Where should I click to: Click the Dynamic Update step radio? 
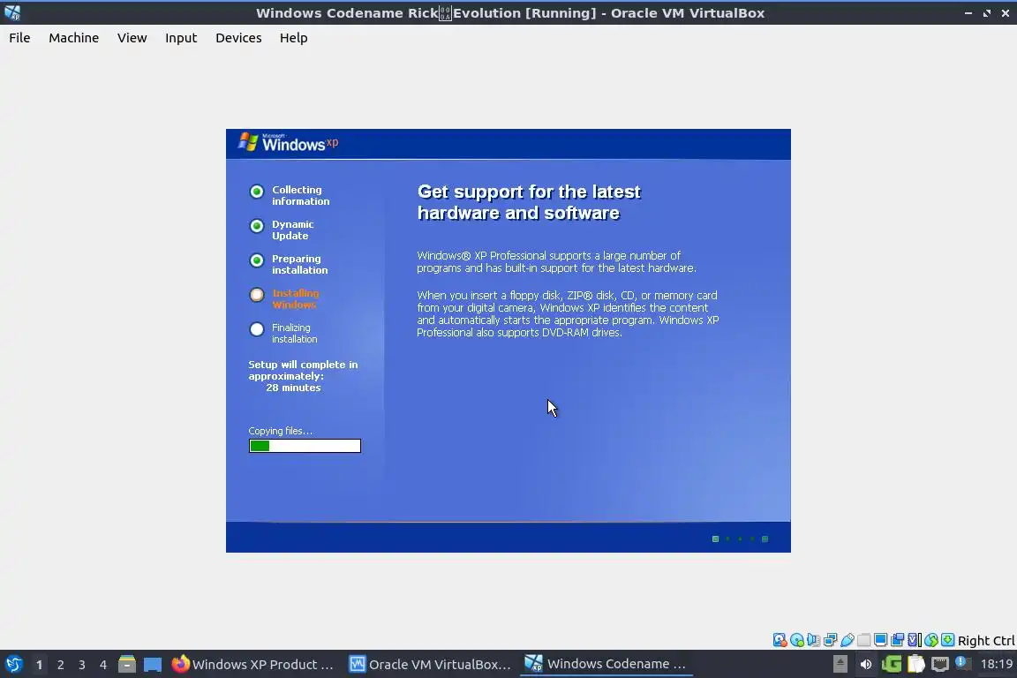coord(257,226)
